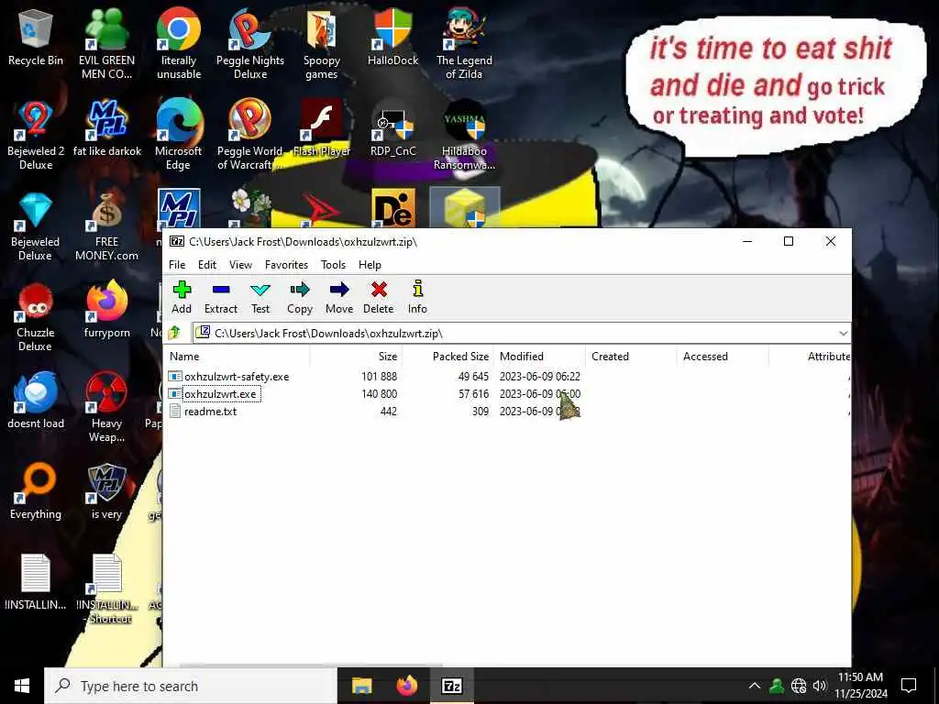
Task: Expand the 7-Zip address path dropdown
Action: (844, 333)
